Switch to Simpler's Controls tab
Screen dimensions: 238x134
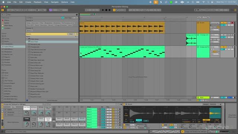click(x=213, y=104)
